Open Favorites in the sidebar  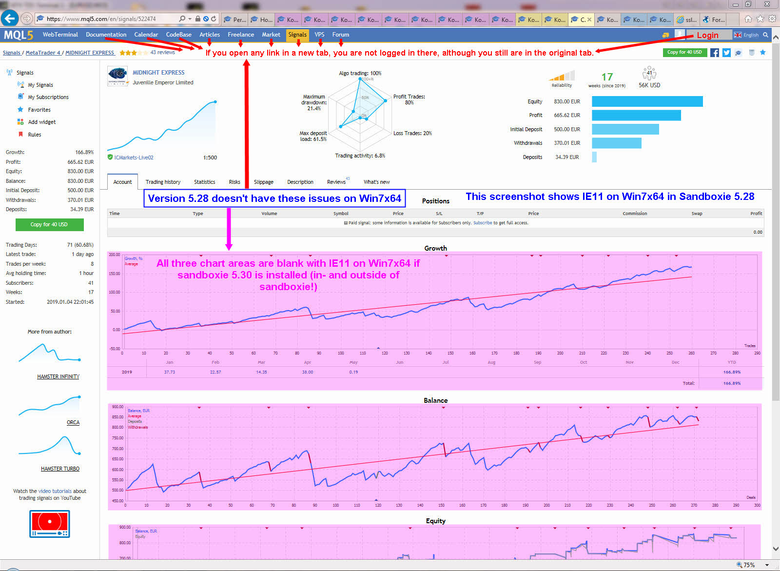tap(39, 110)
